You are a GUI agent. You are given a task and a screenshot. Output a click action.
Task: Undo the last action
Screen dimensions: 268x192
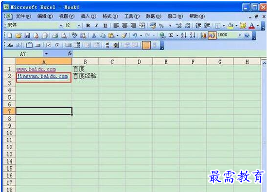point(135,35)
